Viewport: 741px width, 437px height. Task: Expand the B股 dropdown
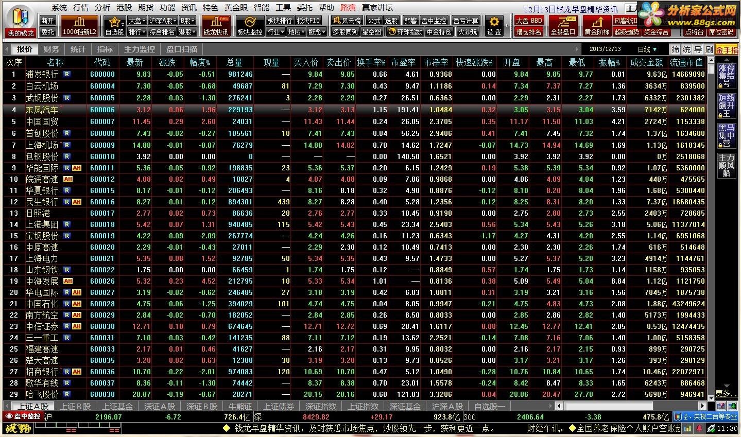[187, 21]
